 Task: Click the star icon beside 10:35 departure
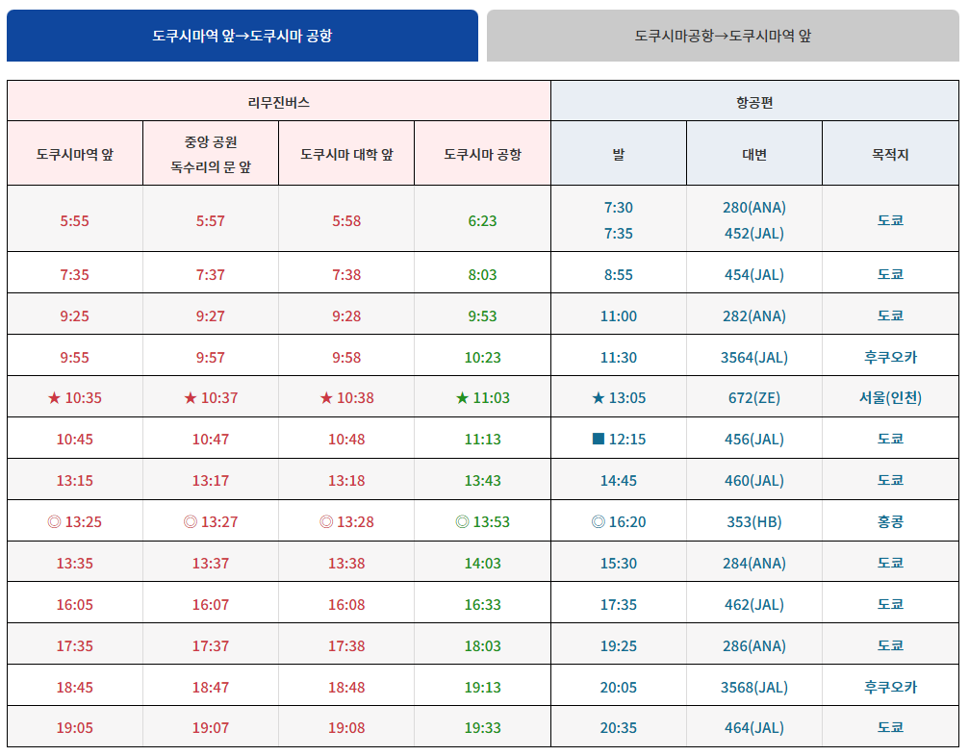pos(53,396)
